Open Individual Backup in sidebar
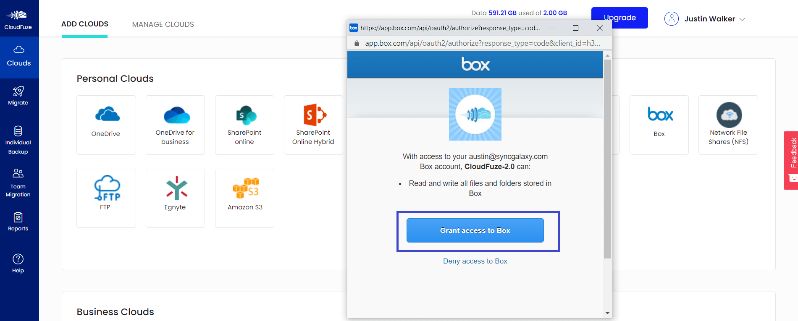 click(x=18, y=141)
